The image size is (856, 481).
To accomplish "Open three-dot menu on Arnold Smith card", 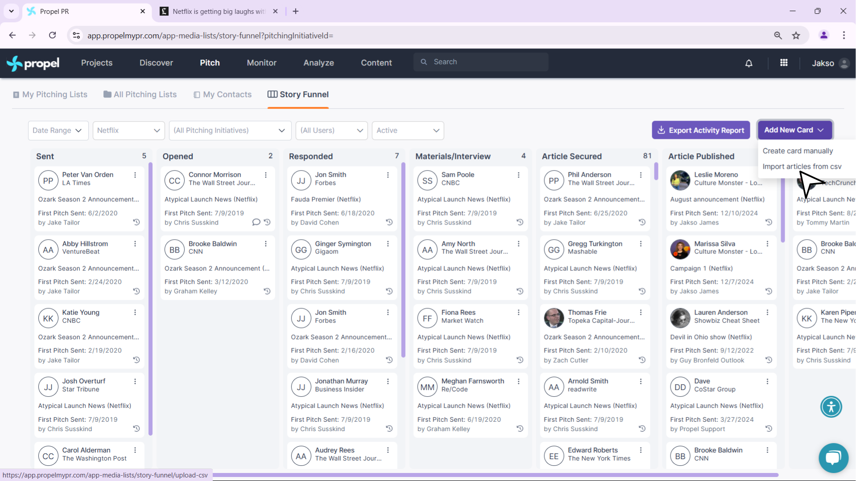I will coord(641,381).
